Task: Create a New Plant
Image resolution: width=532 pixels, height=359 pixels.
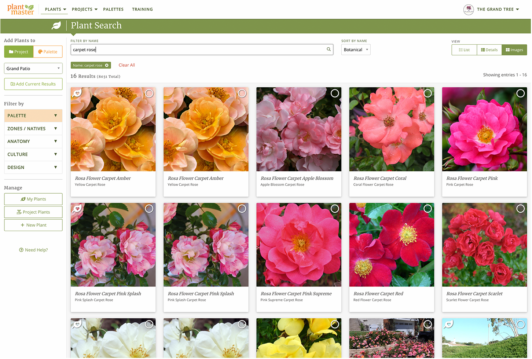Action: 33,225
